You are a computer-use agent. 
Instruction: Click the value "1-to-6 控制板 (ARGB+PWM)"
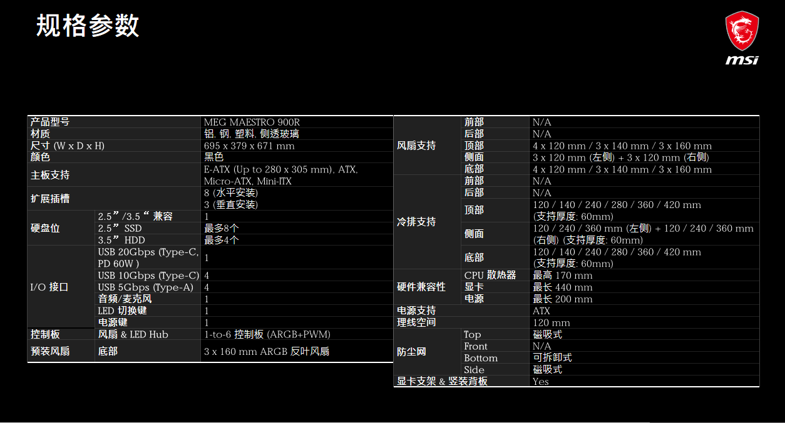pyautogui.click(x=267, y=334)
